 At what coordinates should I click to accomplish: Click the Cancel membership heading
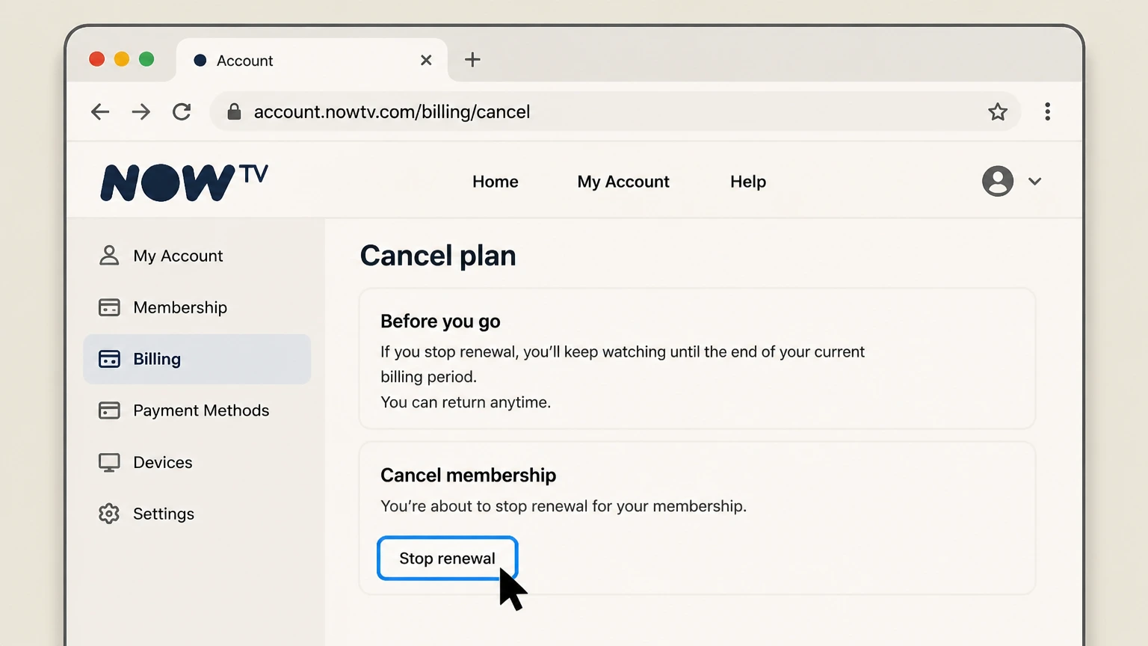pos(469,476)
